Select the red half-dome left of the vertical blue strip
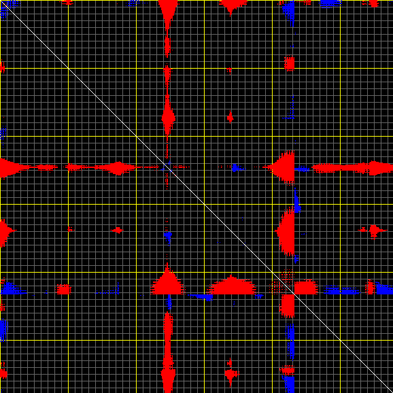The height and width of the screenshot is (393, 393). [x=285, y=232]
